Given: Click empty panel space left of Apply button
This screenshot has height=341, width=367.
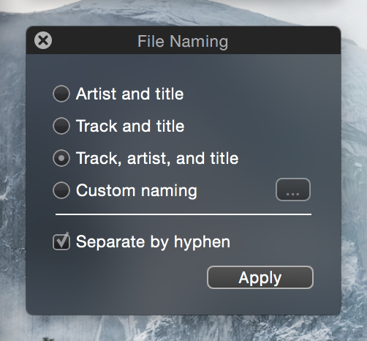Looking at the screenshot, I should coord(117,277).
